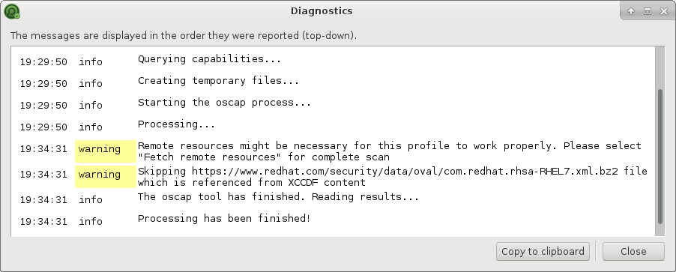This screenshot has height=272, width=676.
Task: Click the Close button
Action: click(633, 251)
